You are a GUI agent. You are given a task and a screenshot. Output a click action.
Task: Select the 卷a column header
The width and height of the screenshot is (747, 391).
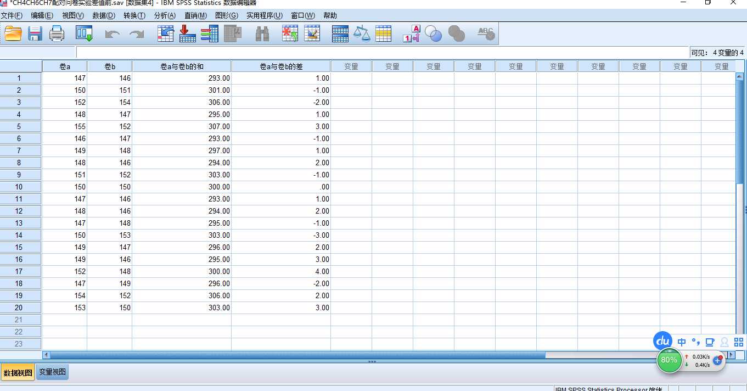pyautogui.click(x=65, y=66)
